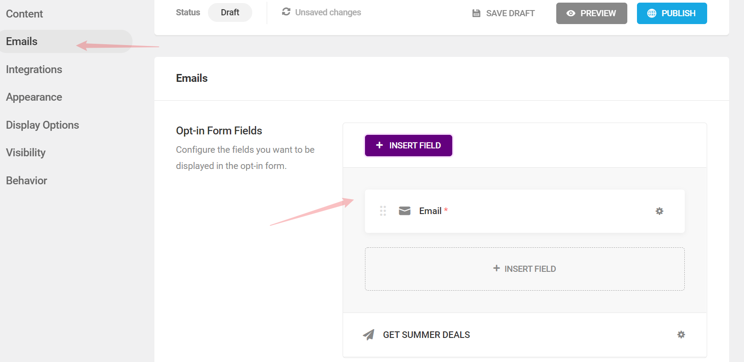The image size is (744, 362).
Task: Select the Email field row label
Action: coord(430,211)
